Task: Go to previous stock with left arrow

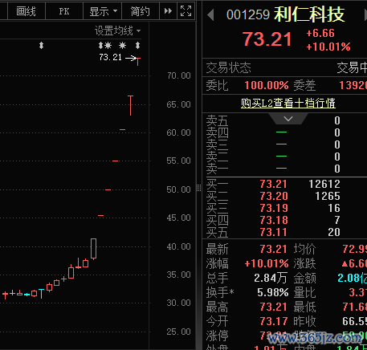Action: click(210, 14)
